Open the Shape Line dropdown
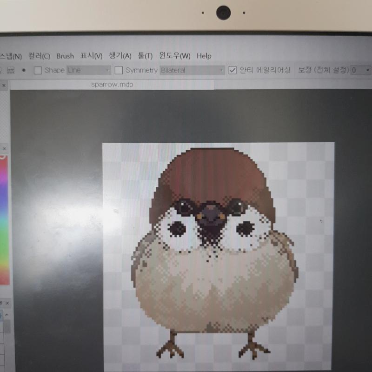The width and height of the screenshot is (372, 372). pos(89,70)
